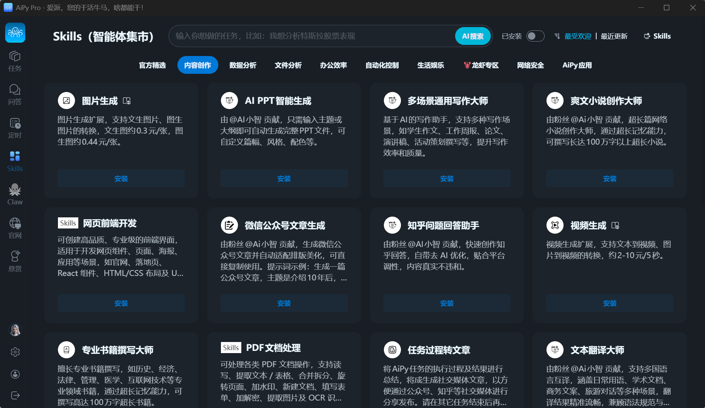
Task: Sort by 最近更新 recently updated
Action: [x=614, y=36]
